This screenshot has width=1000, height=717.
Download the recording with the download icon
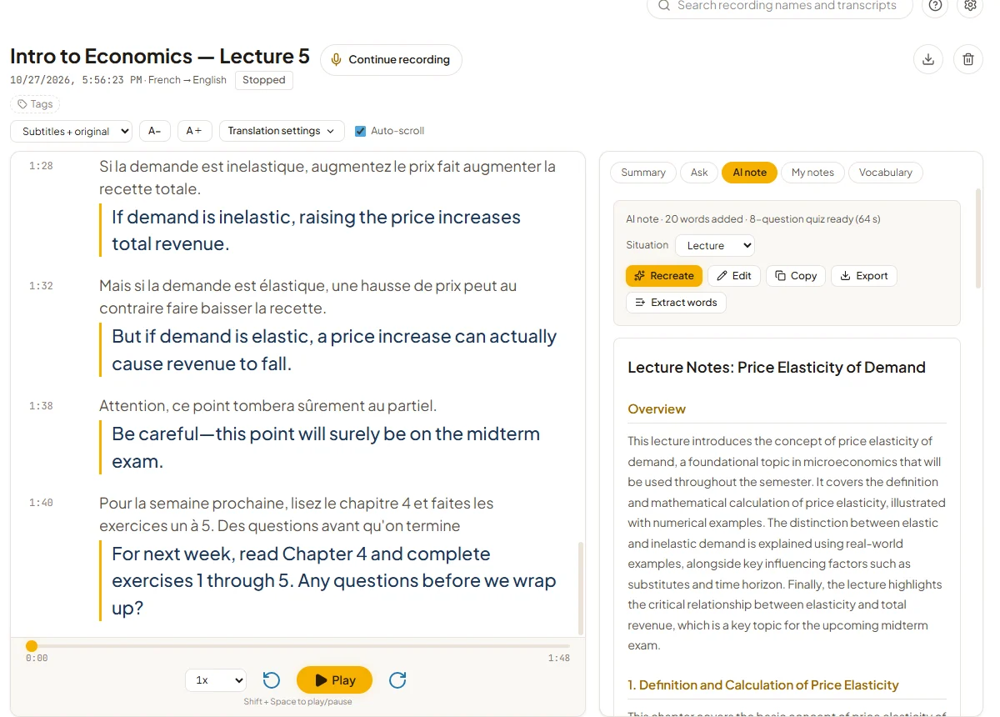coord(928,59)
